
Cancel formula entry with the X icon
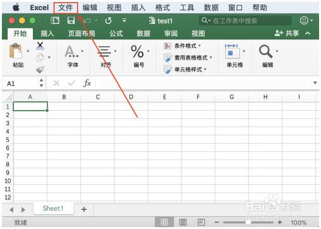[x=56, y=83]
